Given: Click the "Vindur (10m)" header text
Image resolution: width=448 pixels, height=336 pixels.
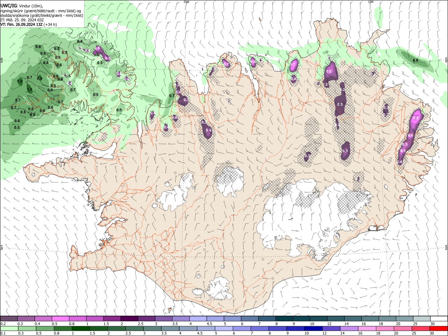Looking at the screenshot, I should tap(31, 6).
